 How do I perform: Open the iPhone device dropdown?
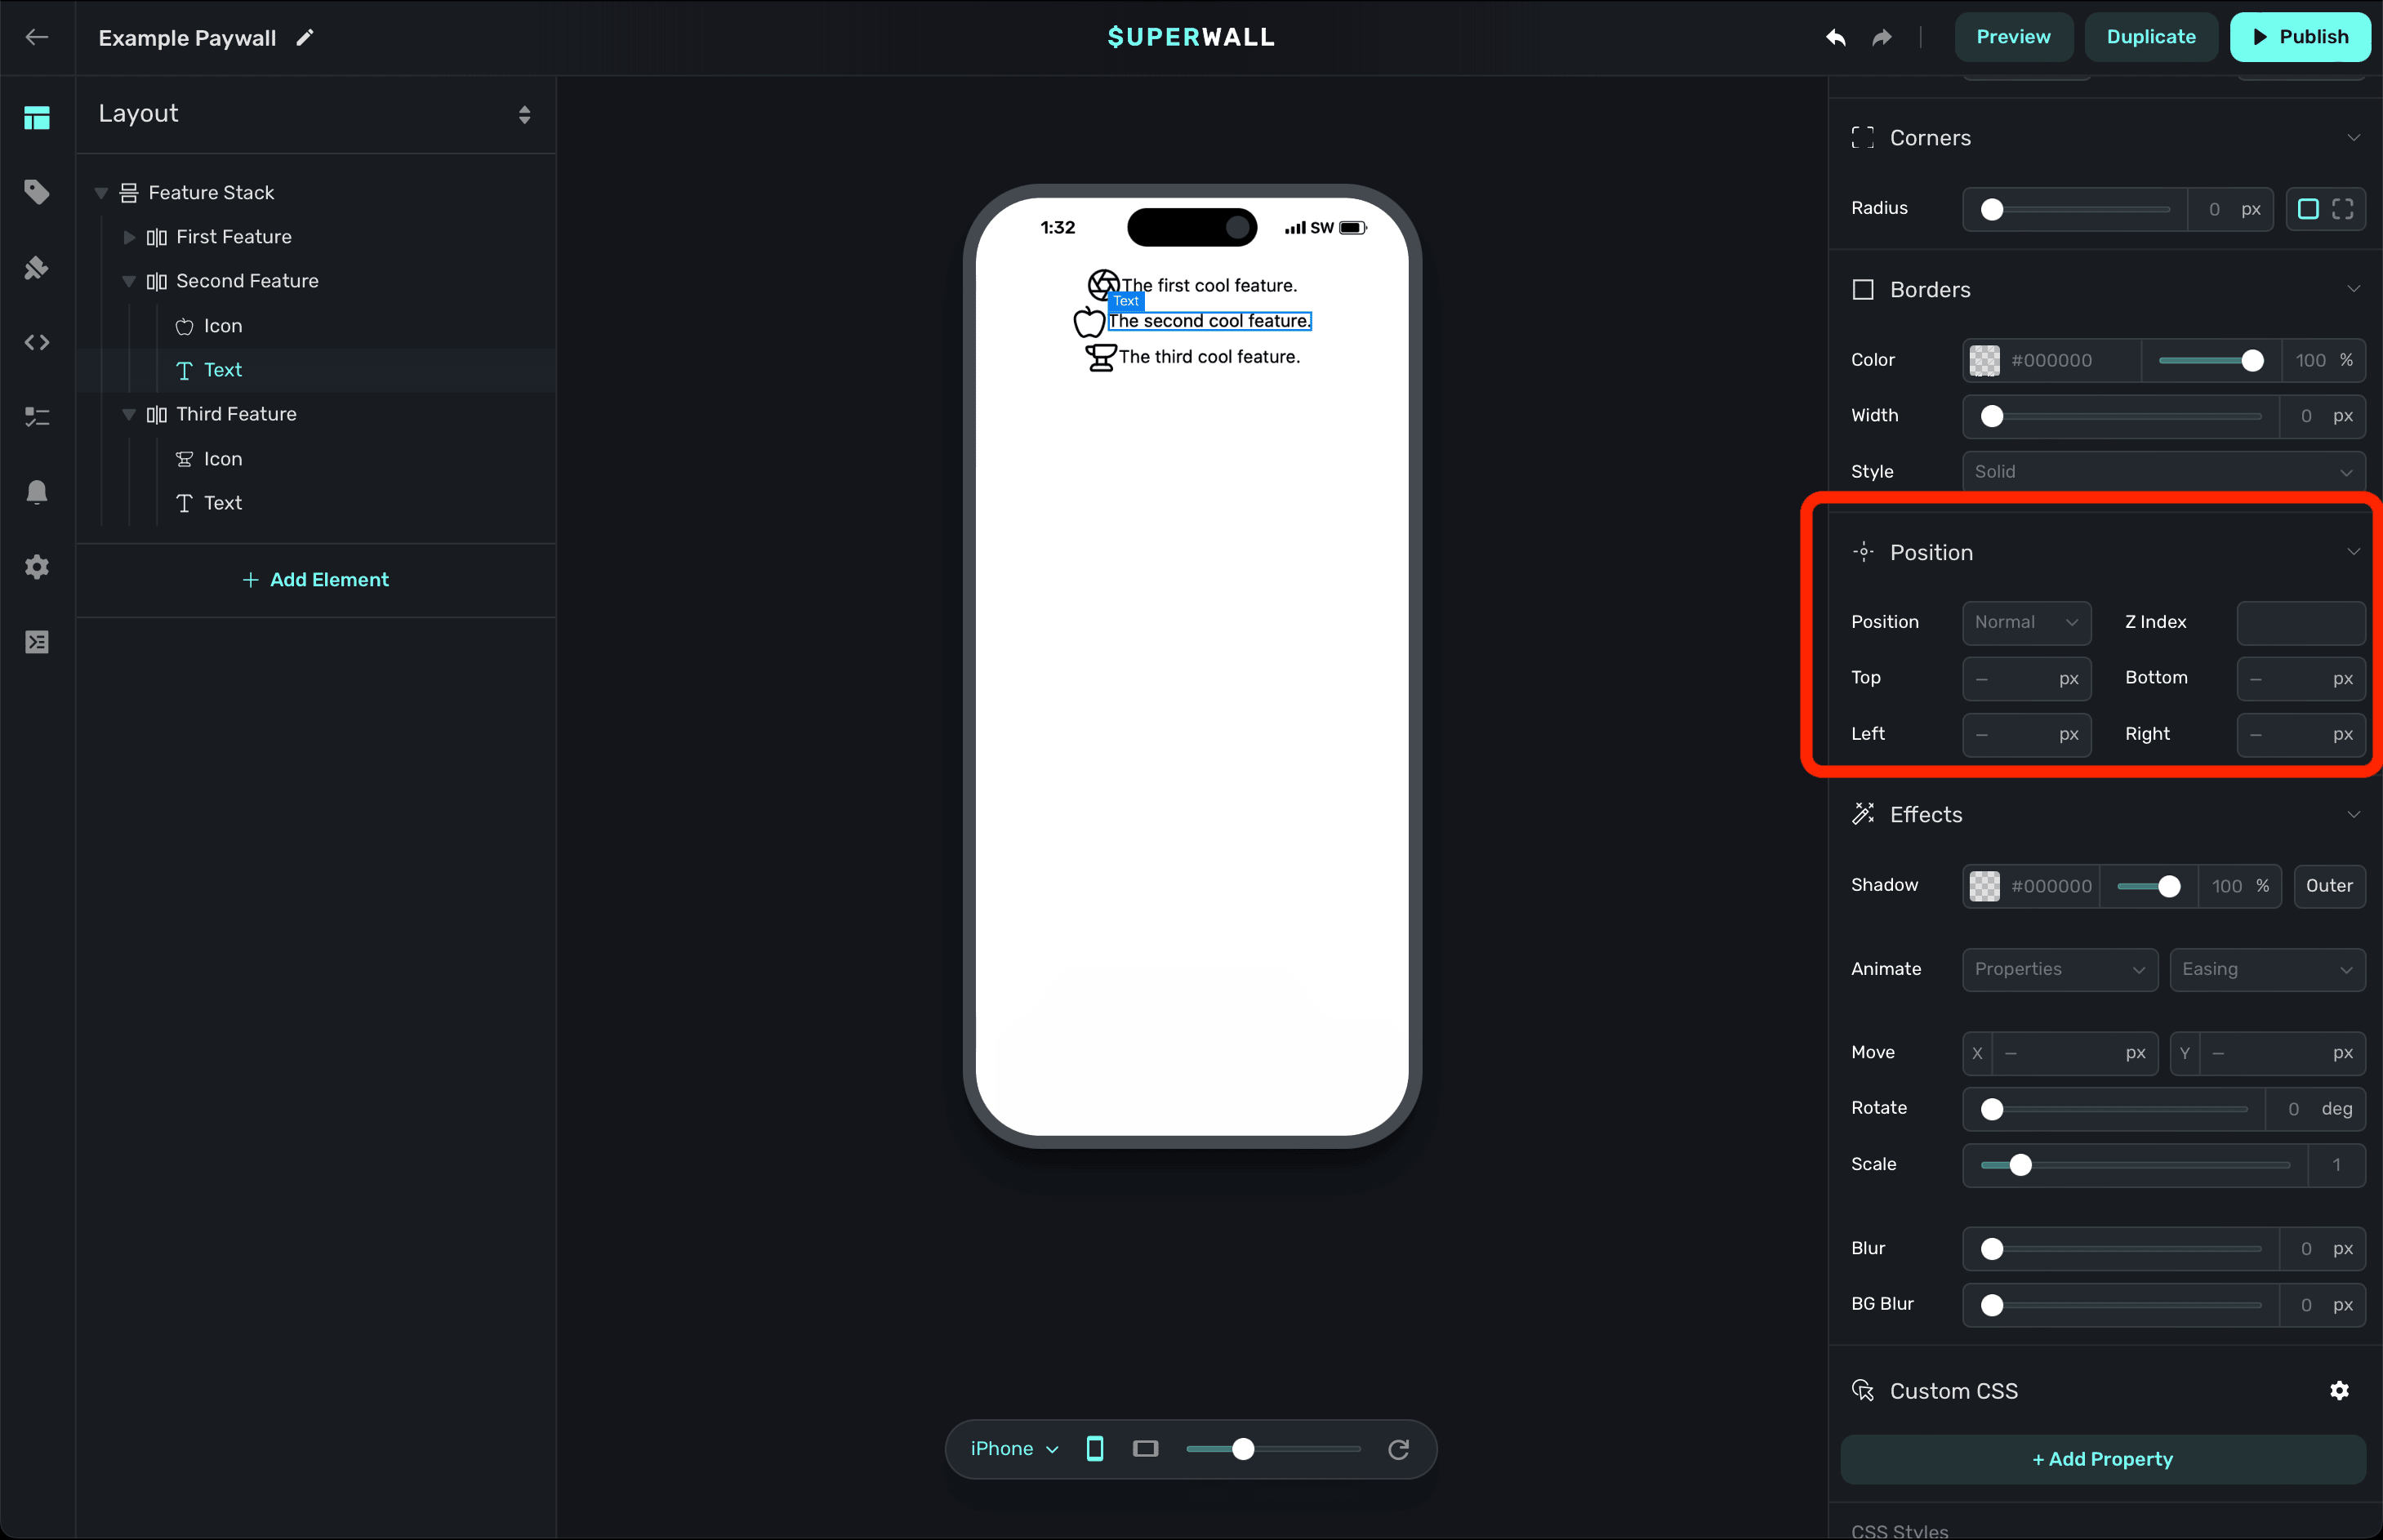pyautogui.click(x=1013, y=1449)
